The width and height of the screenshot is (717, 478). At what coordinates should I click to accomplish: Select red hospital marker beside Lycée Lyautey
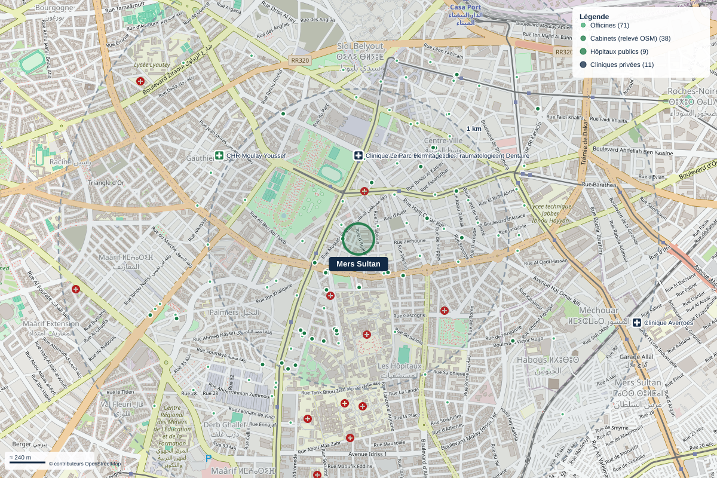(x=140, y=81)
